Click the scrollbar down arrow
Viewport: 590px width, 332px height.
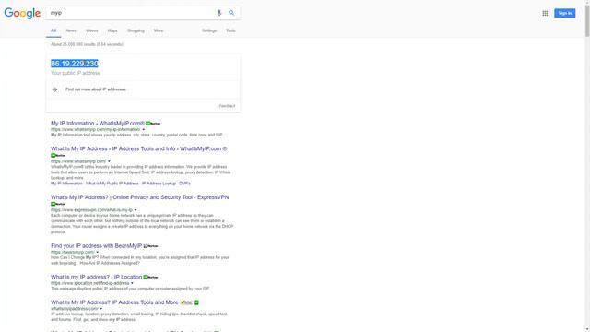(x=587, y=329)
